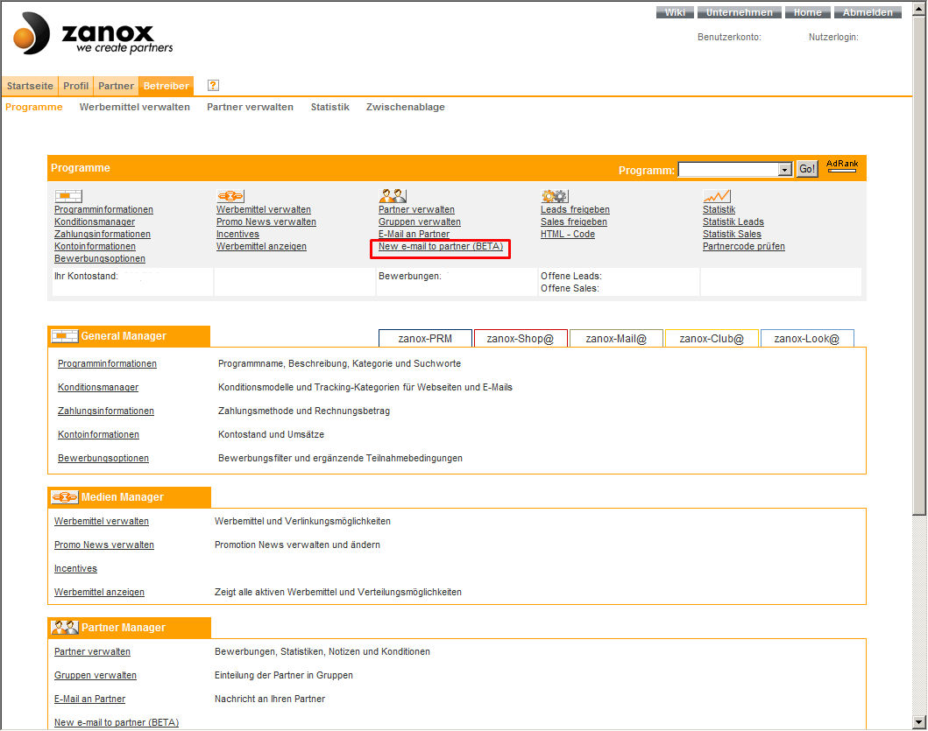Screen dimensions: 928x731
Task: Open E-Mail an Partner in Partner Manager list
Action: pyautogui.click(x=90, y=699)
